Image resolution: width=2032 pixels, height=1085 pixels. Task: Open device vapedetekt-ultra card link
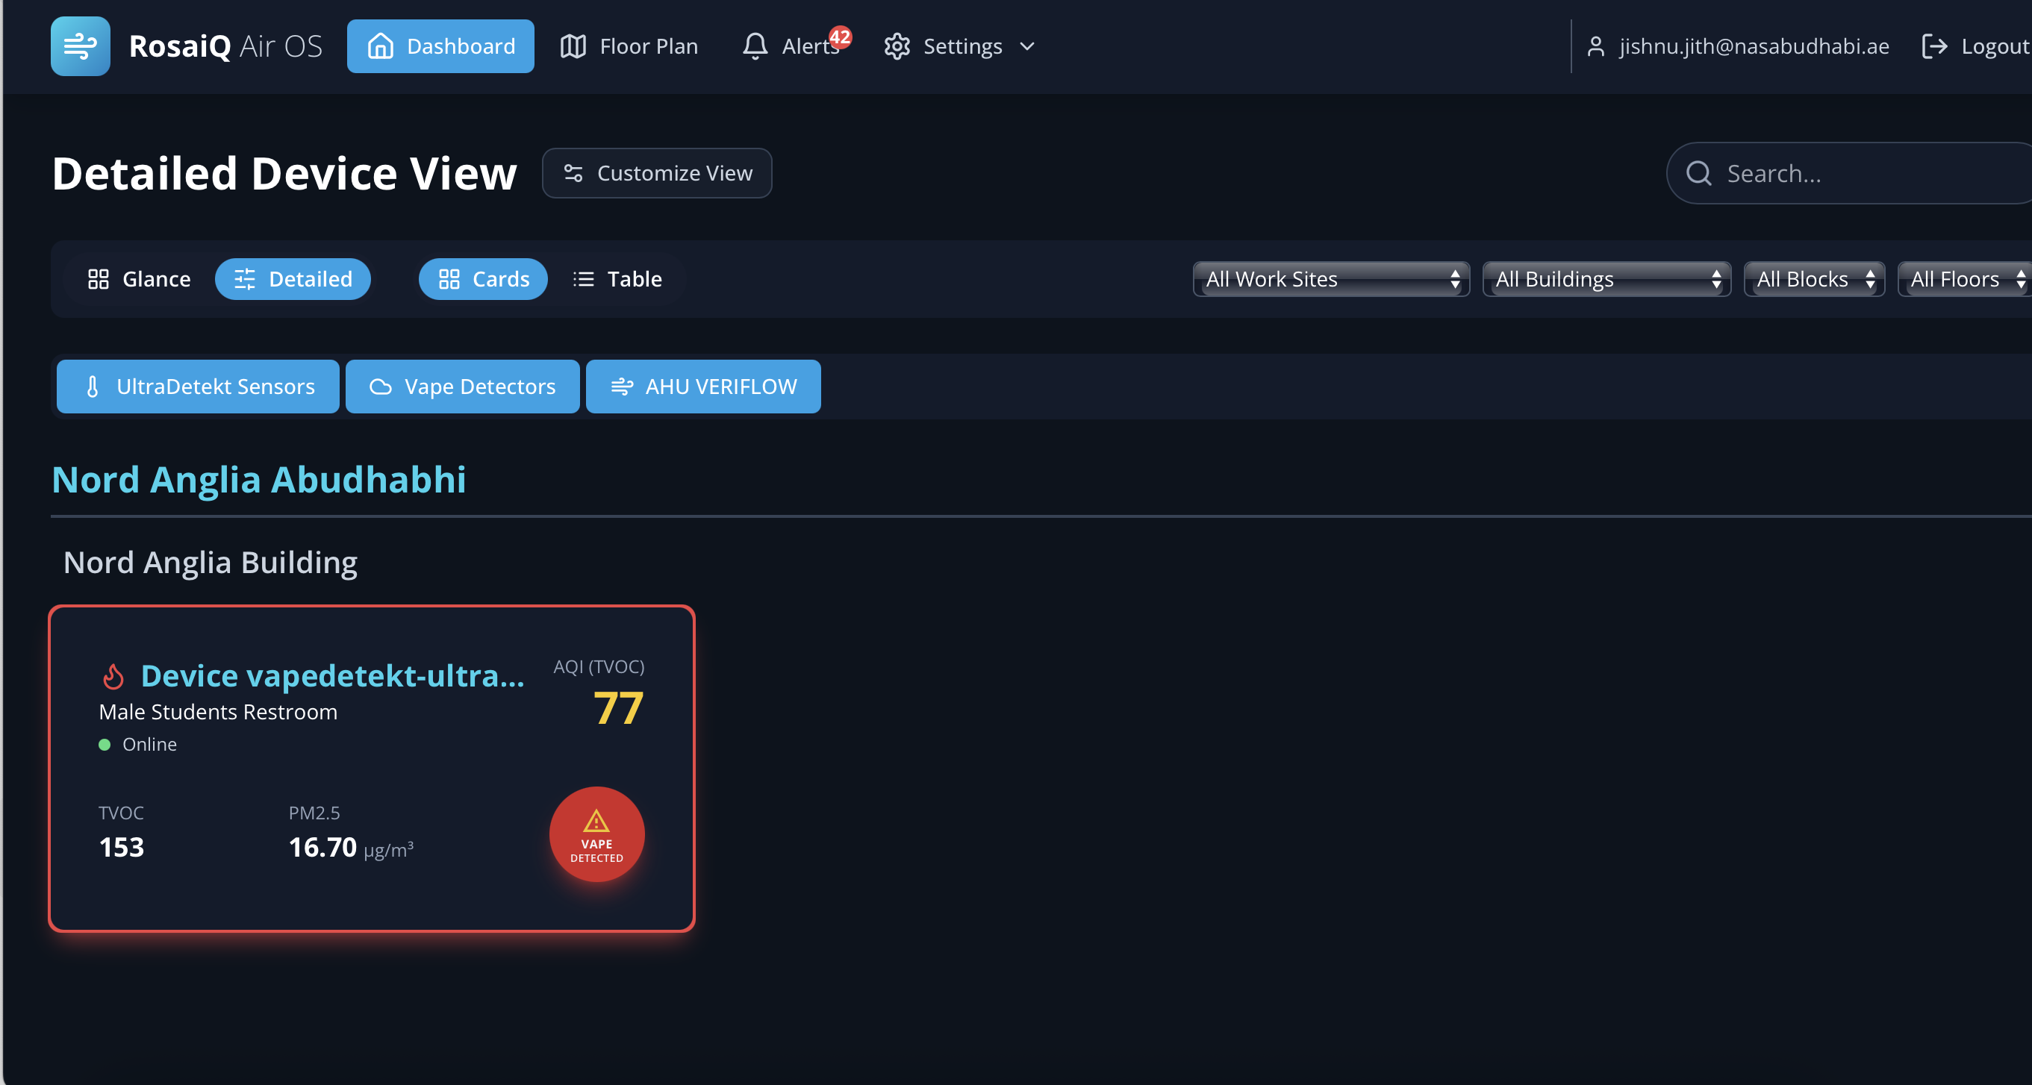tap(333, 676)
